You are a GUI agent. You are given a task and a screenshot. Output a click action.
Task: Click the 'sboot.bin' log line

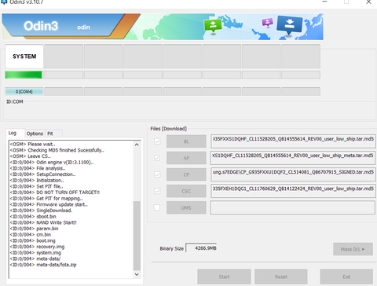click(x=33, y=216)
